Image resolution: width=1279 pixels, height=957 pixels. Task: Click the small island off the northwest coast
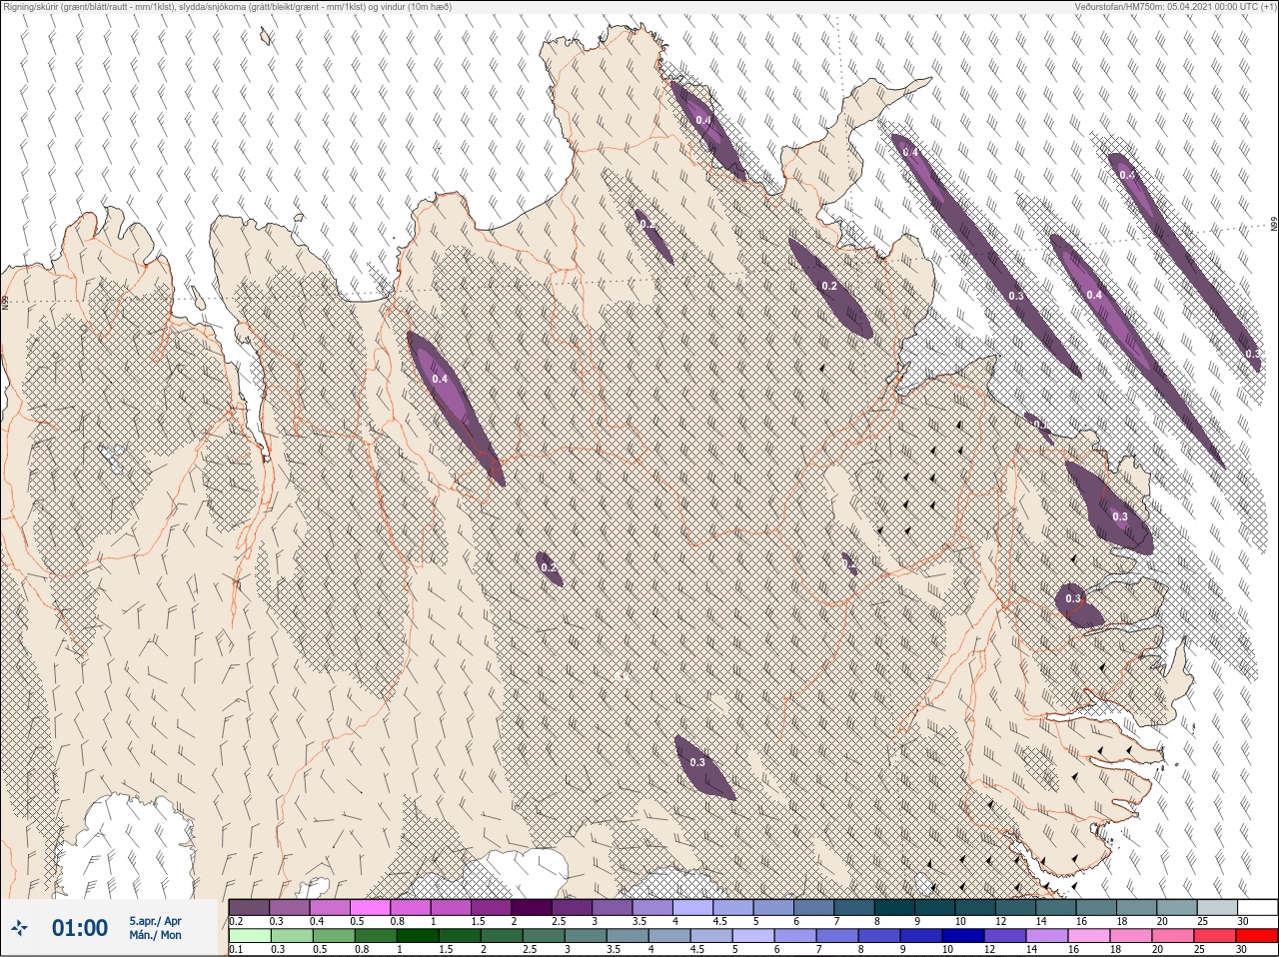266,37
